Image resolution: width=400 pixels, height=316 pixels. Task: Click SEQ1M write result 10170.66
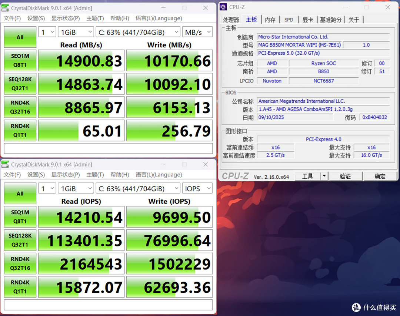[x=169, y=60]
